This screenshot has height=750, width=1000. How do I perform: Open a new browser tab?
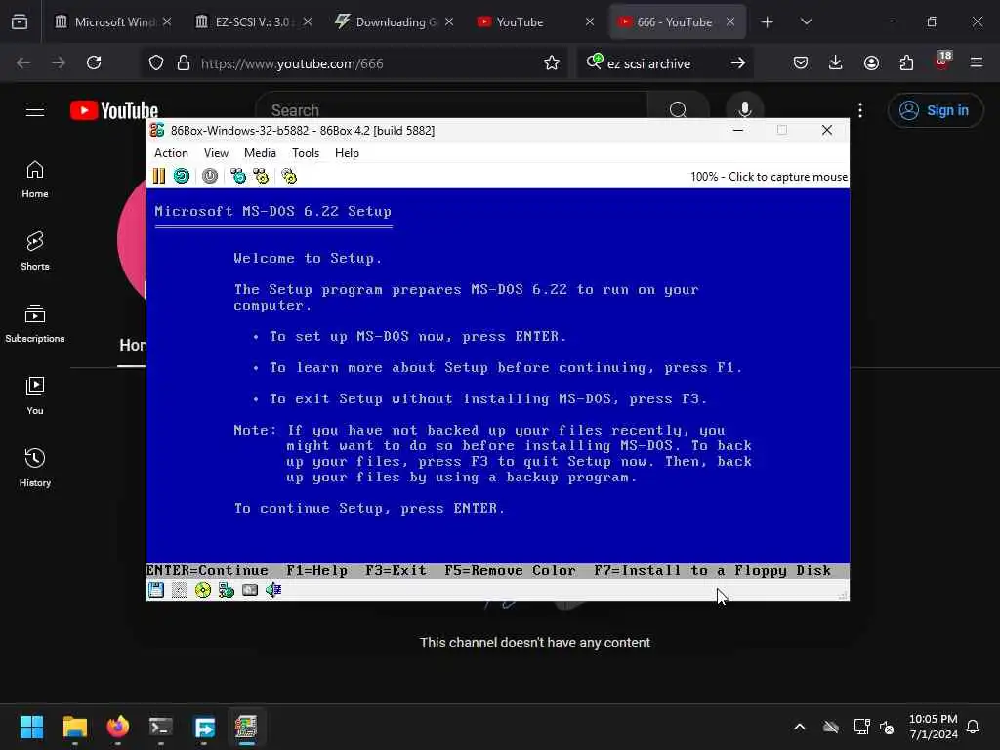click(768, 22)
